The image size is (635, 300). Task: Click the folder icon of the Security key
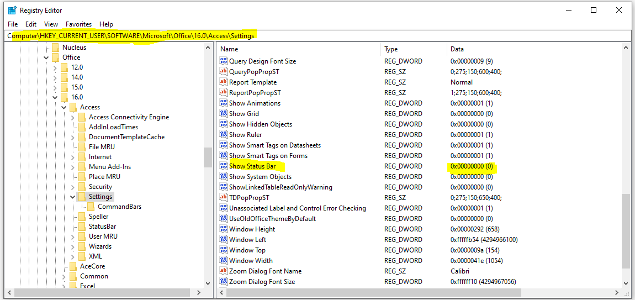pyautogui.click(x=82, y=187)
